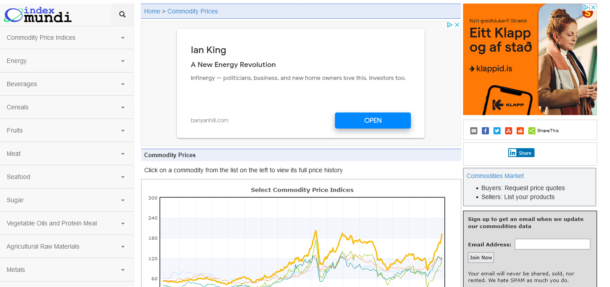Share page on Reddit

pos(520,131)
